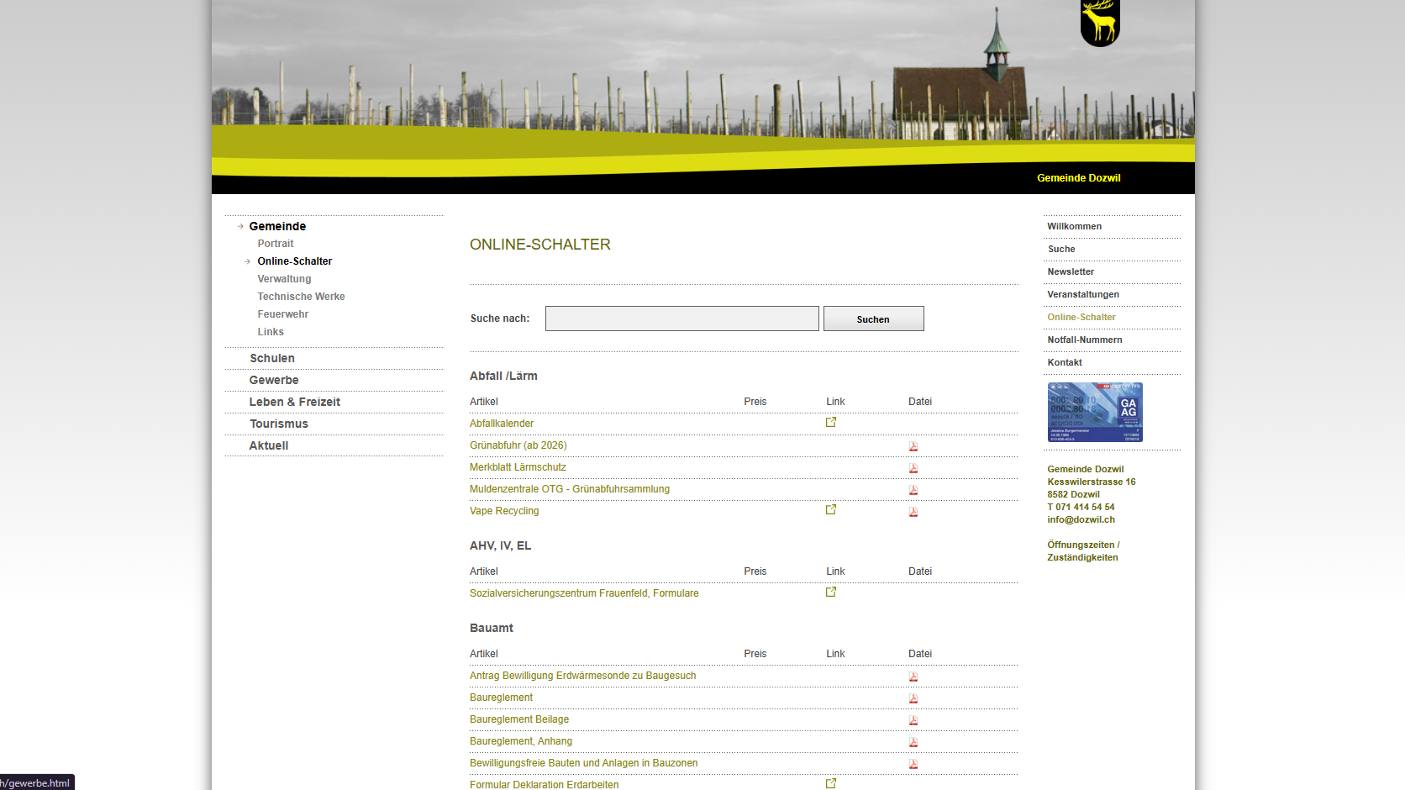Open the Öffnungszeiten / Zuständigkeiten link
Viewport: 1405px width, 790px height.
pos(1083,551)
